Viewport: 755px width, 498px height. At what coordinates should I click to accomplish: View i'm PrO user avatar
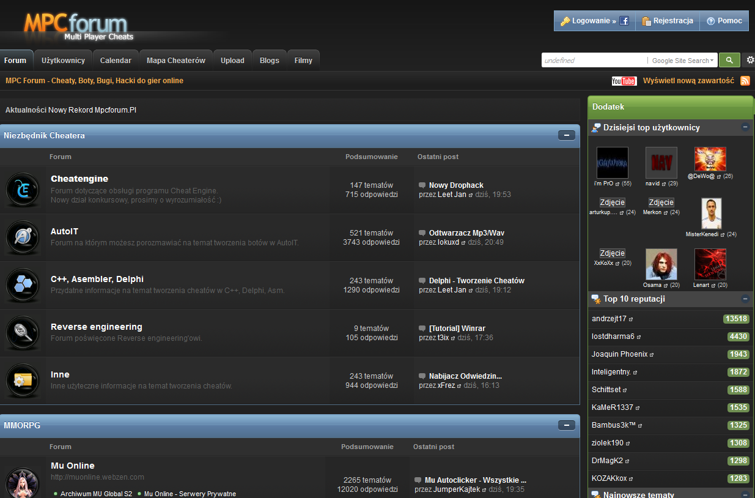click(x=613, y=163)
